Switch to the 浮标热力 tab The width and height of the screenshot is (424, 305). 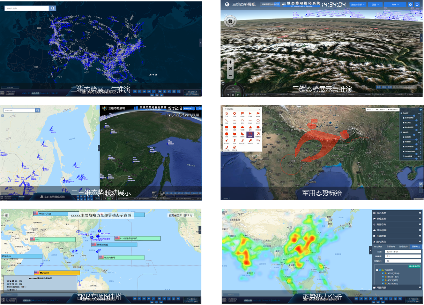click(403, 246)
